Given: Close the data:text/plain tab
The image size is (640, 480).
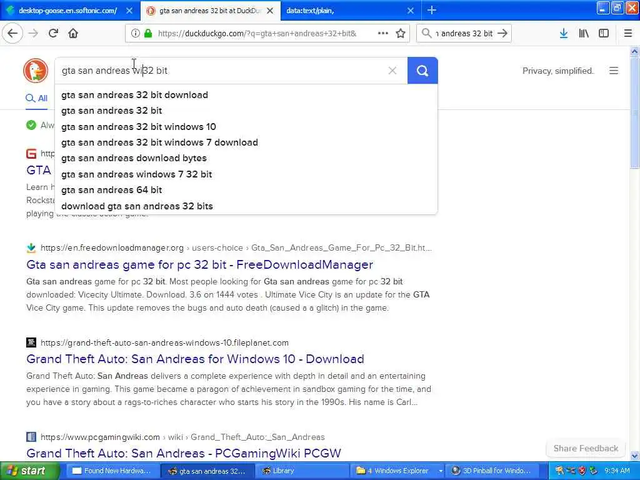Looking at the screenshot, I should pos(411,11).
